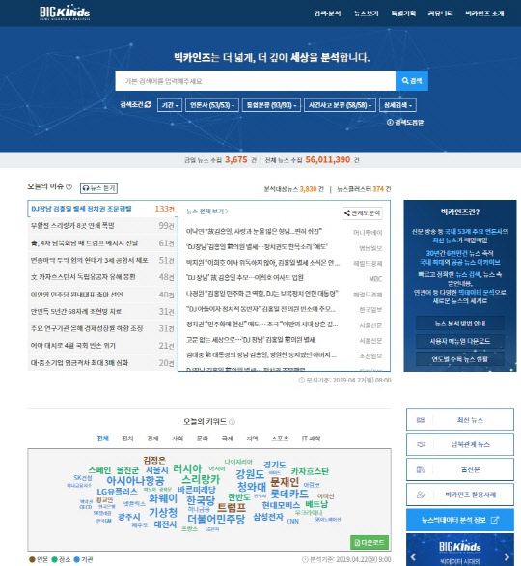Select issue '스리랑카 8곳 연쇄 폭발' 99건
The width and height of the screenshot is (521, 566).
point(103,226)
